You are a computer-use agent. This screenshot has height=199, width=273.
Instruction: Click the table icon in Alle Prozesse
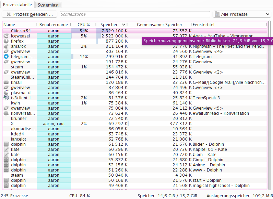[217, 14]
